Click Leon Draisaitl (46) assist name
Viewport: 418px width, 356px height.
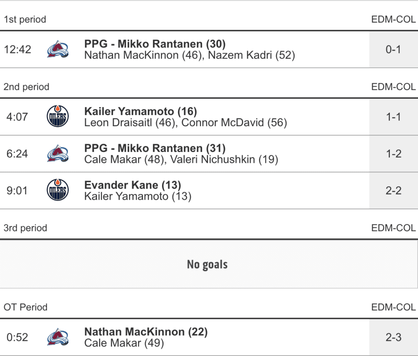130,122
